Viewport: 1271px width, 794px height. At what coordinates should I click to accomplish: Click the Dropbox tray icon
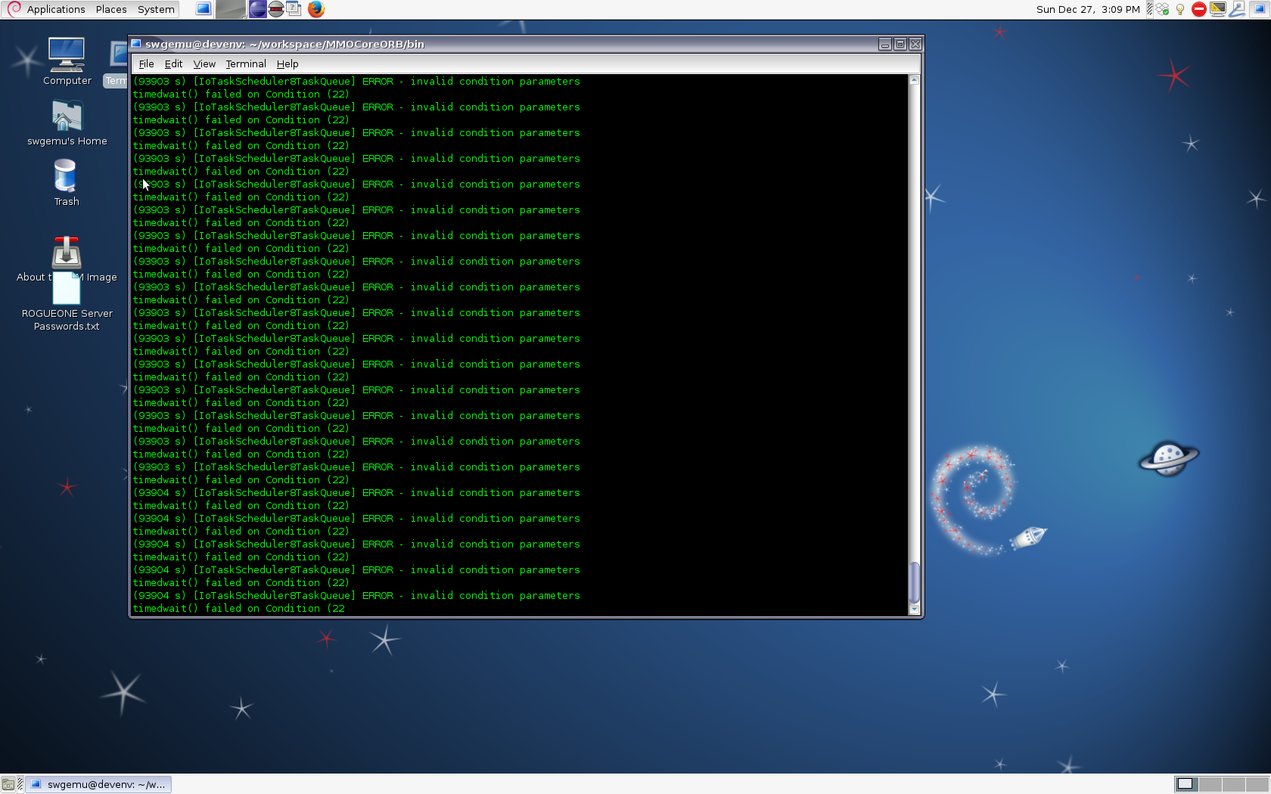(1163, 9)
